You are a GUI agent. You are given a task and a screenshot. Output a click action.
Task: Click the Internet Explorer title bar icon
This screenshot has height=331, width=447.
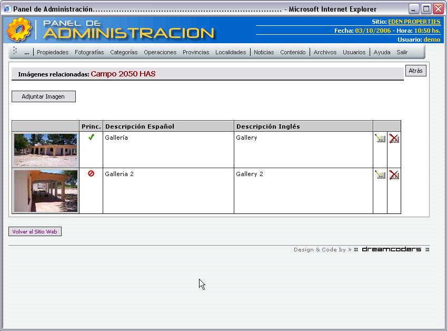point(7,9)
